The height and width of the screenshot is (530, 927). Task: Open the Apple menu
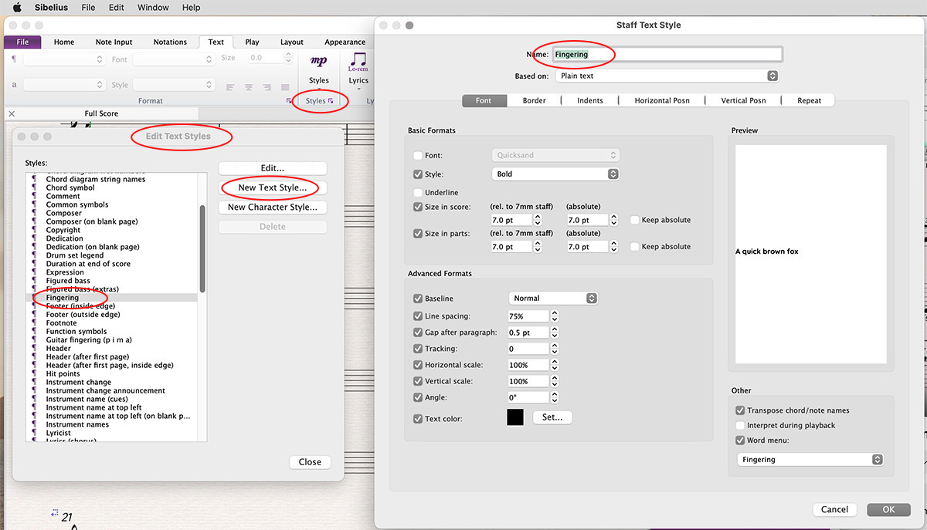[x=16, y=8]
